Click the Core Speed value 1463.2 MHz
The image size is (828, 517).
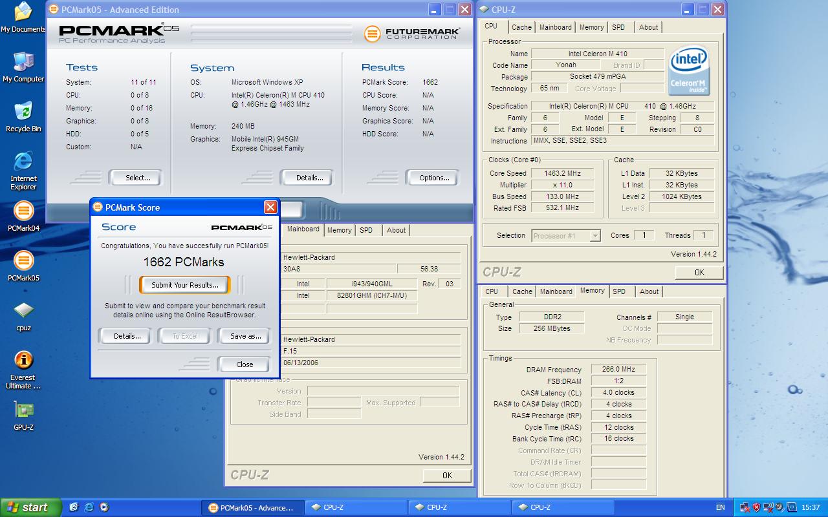coord(562,173)
